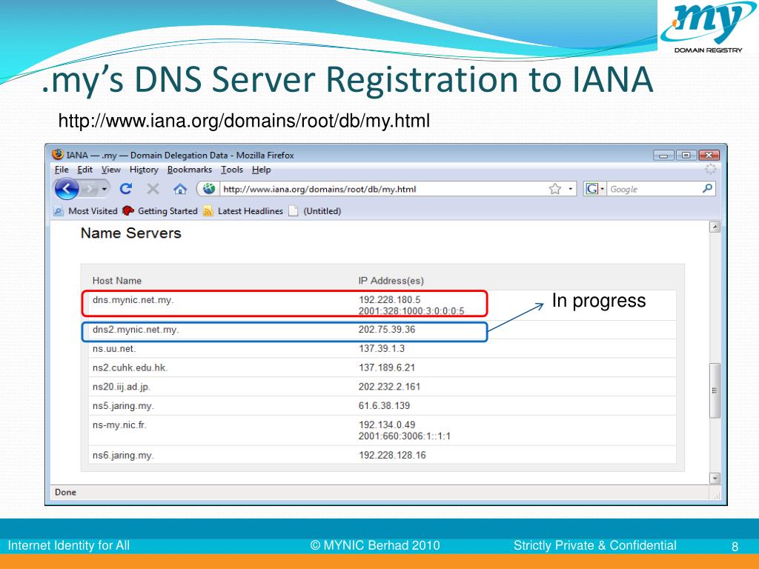The image size is (759, 569).
Task: Click IP address 137.39.1.3
Action: [x=382, y=348]
